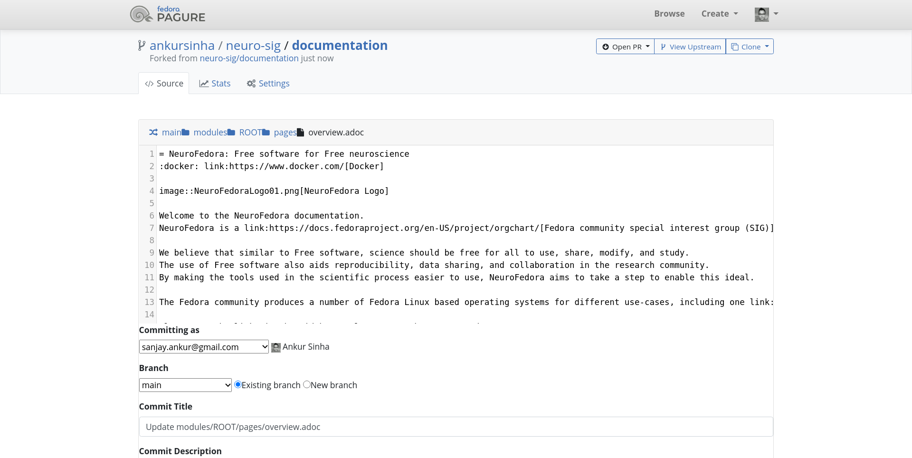Viewport: 912px width, 458px height.
Task: Select the Existing branch radio button
Action: click(238, 384)
